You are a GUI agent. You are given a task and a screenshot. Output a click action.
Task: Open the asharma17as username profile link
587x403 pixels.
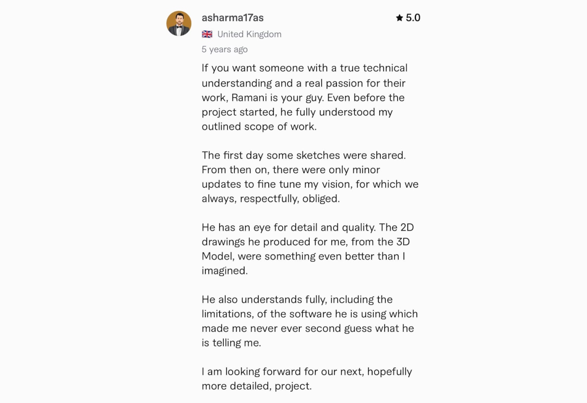(232, 18)
